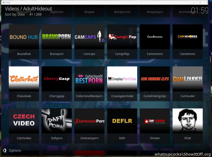The height and width of the screenshot is (157, 212).
Task: Open the Cum Drinking Clips logo tile
Action: [x=155, y=79]
